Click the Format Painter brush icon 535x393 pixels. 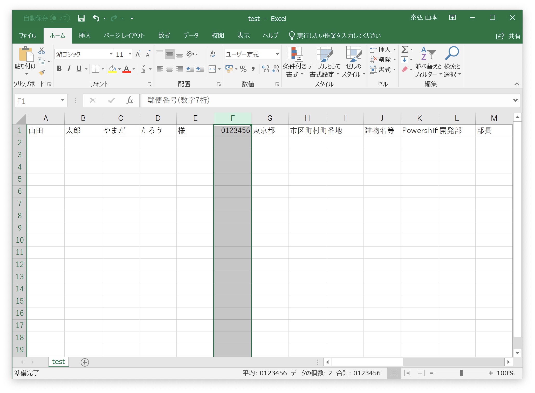[42, 73]
